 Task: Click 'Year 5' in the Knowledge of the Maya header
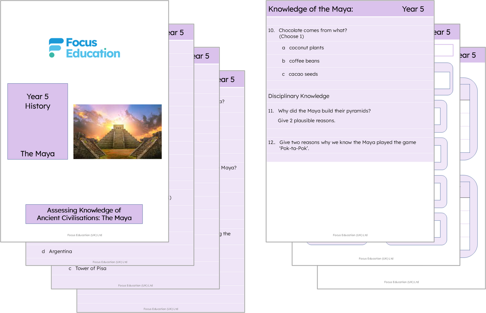point(413,9)
